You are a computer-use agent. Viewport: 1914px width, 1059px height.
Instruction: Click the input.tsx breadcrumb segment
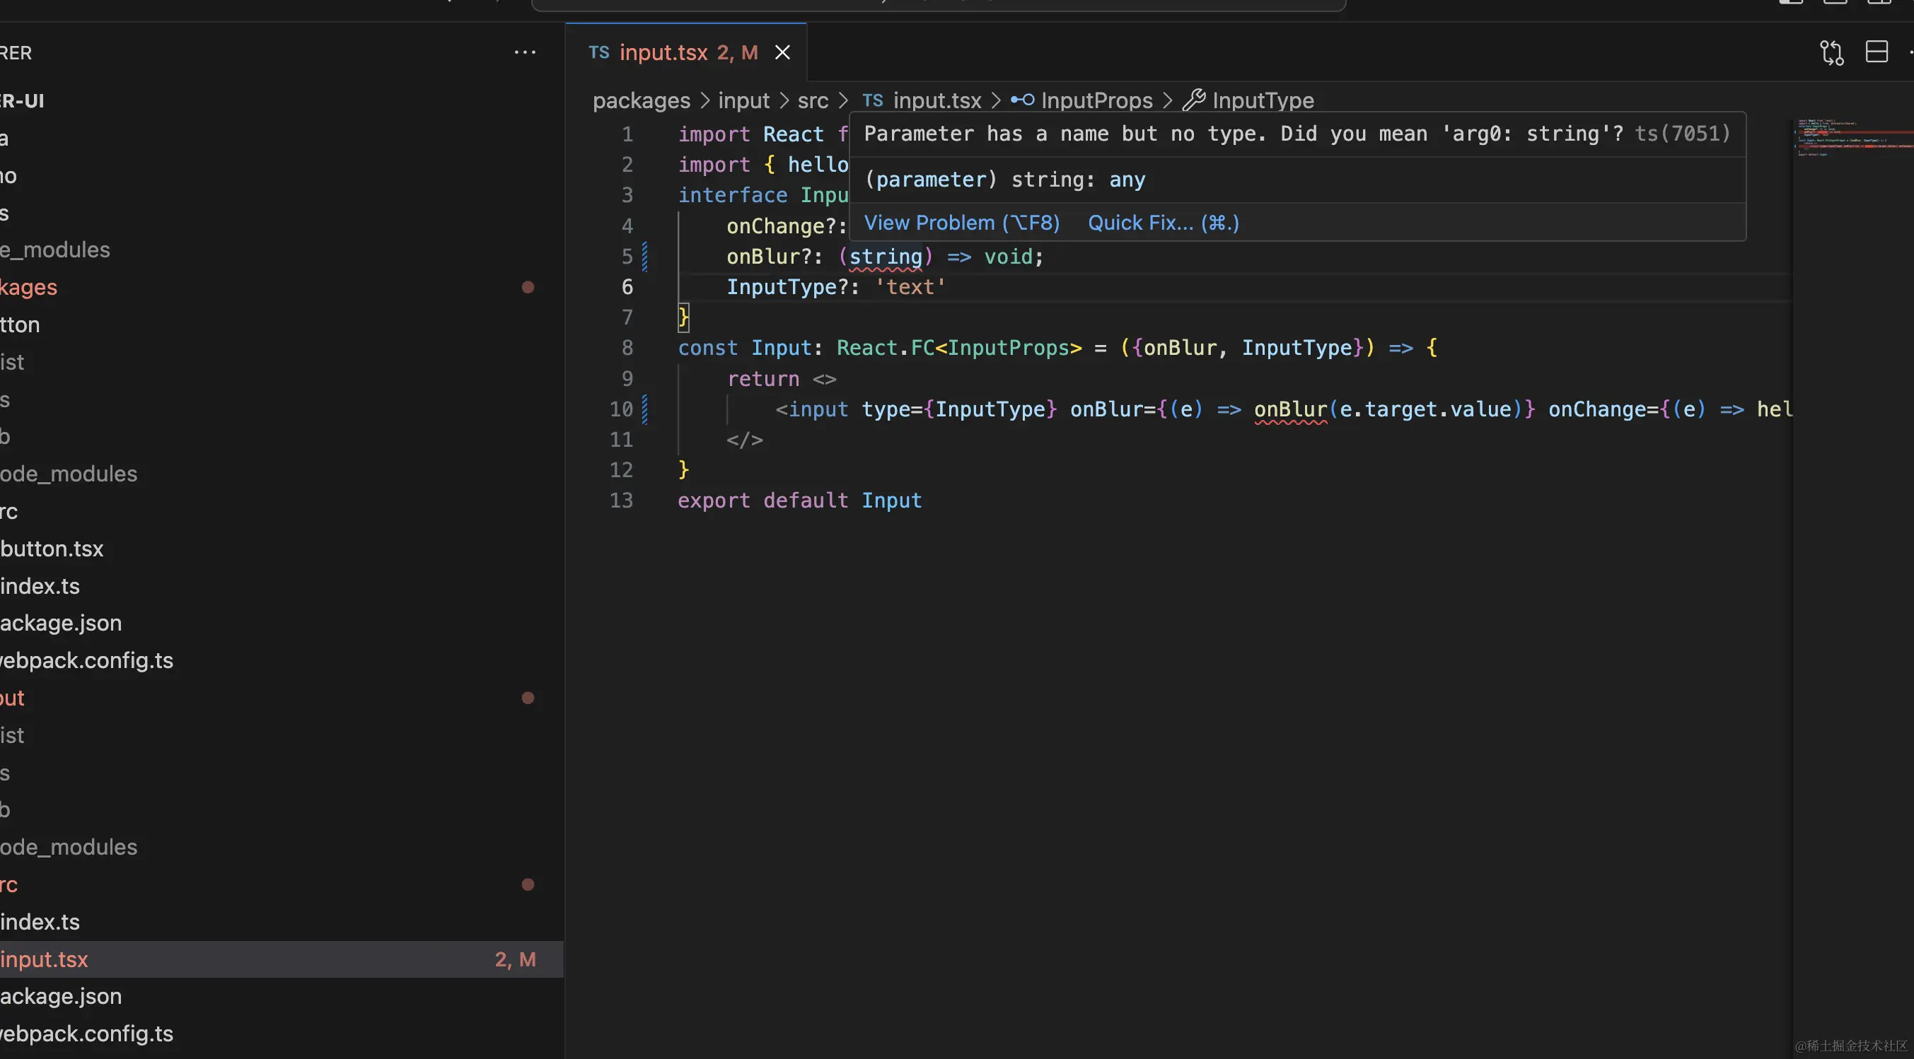pyautogui.click(x=922, y=100)
